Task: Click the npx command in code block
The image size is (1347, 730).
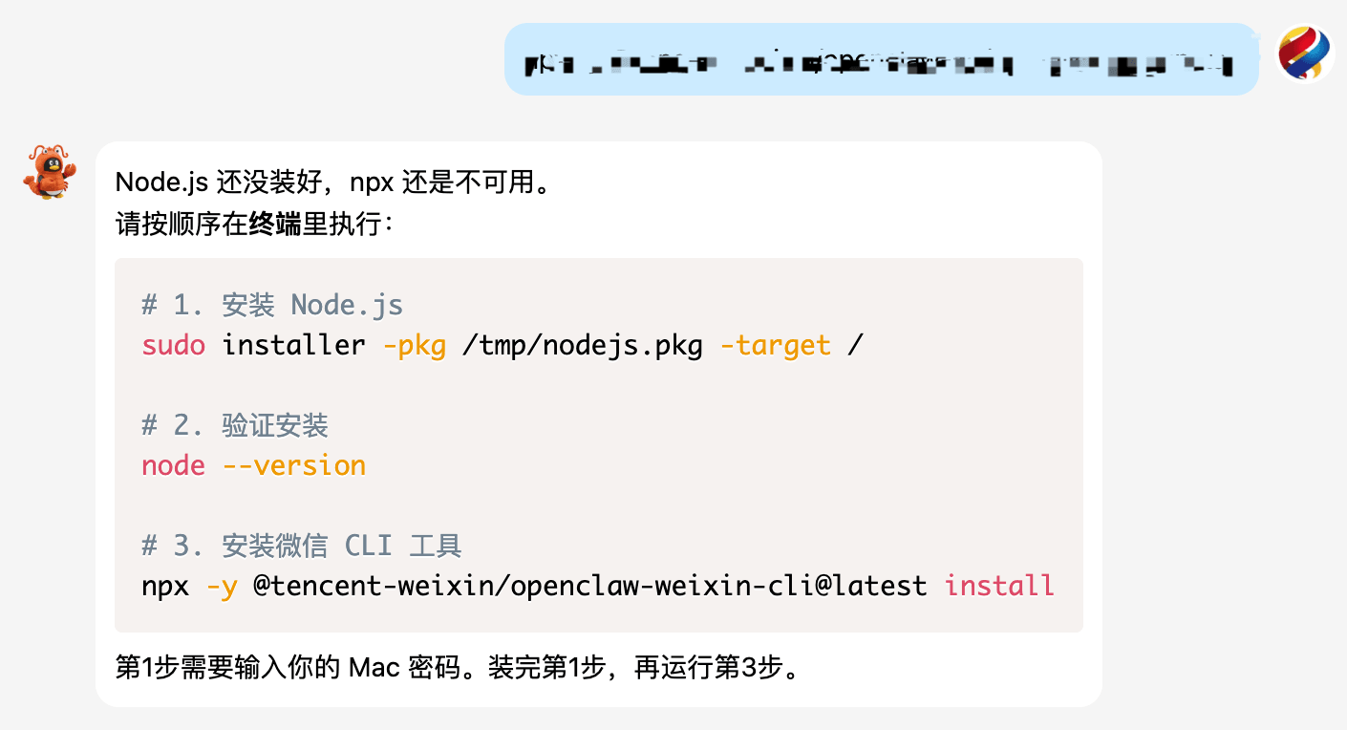Action: [164, 586]
